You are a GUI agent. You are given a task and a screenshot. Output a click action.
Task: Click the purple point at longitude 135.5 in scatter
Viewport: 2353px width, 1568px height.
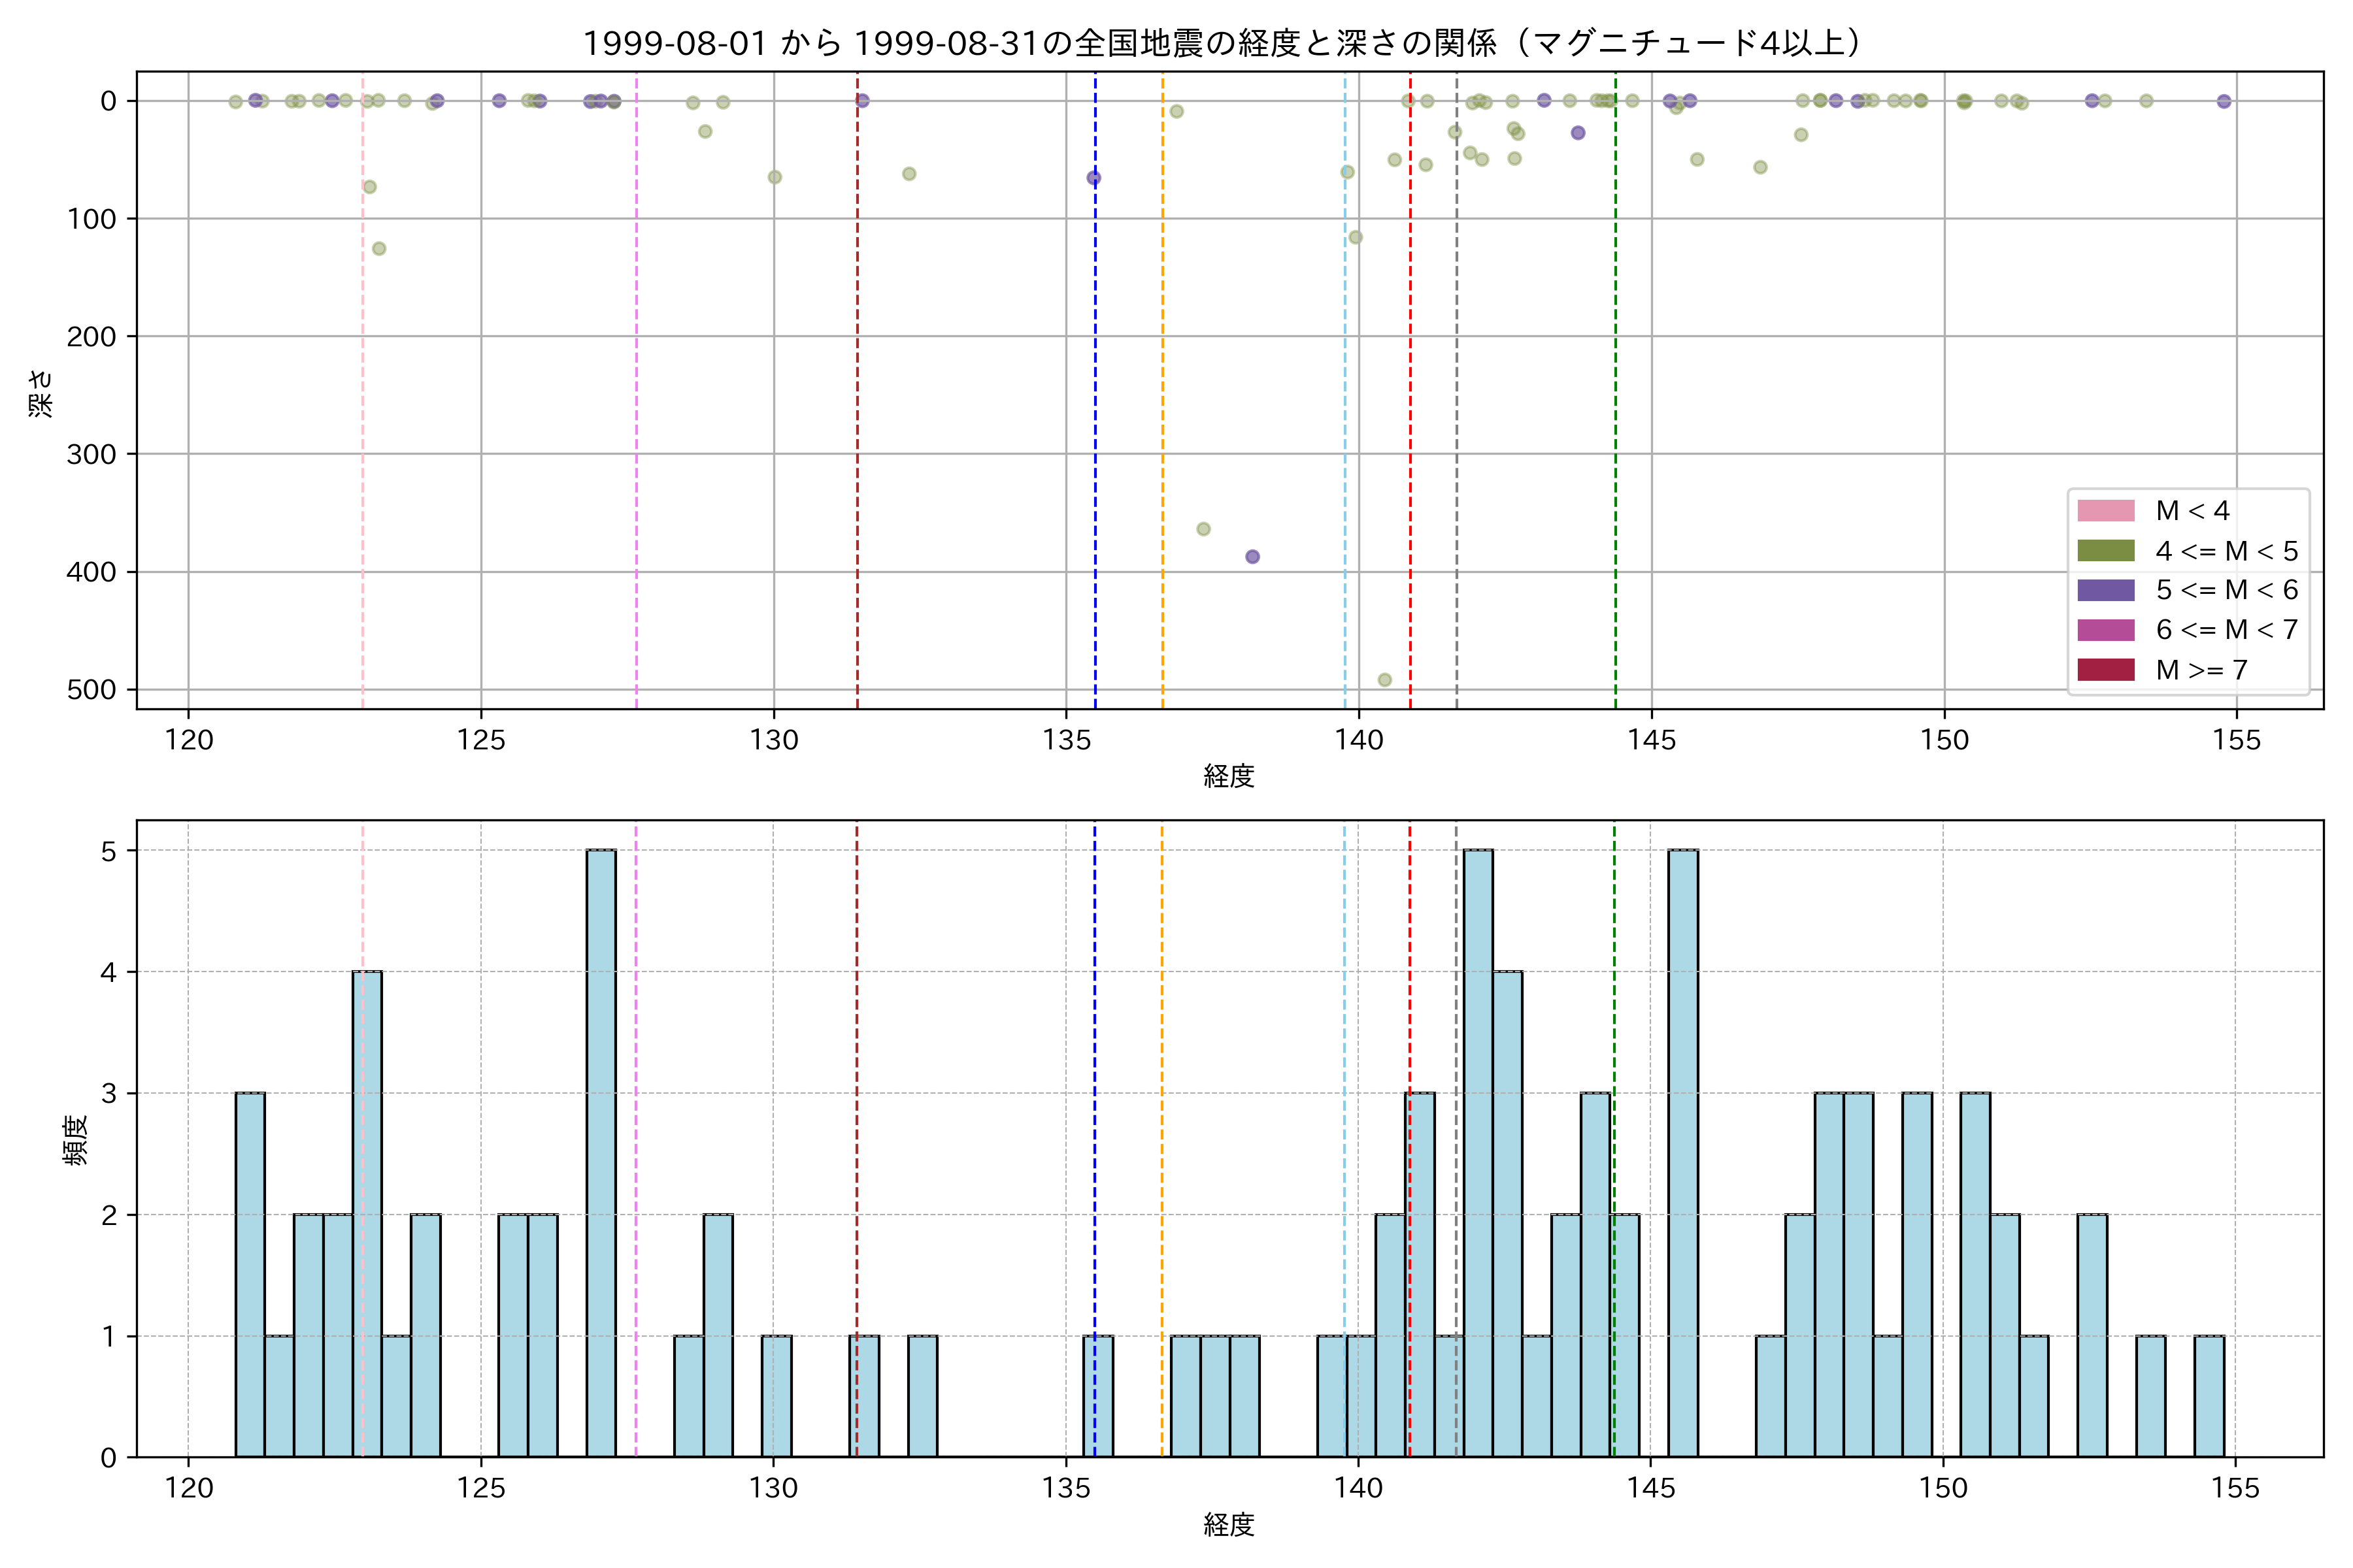click(x=1093, y=178)
